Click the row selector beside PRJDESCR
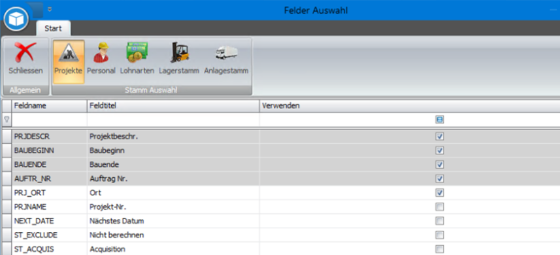560x255 pixels. click(7, 137)
